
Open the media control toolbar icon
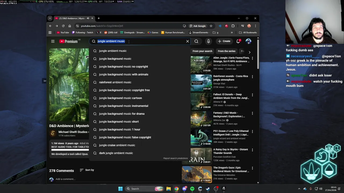pos(242,26)
